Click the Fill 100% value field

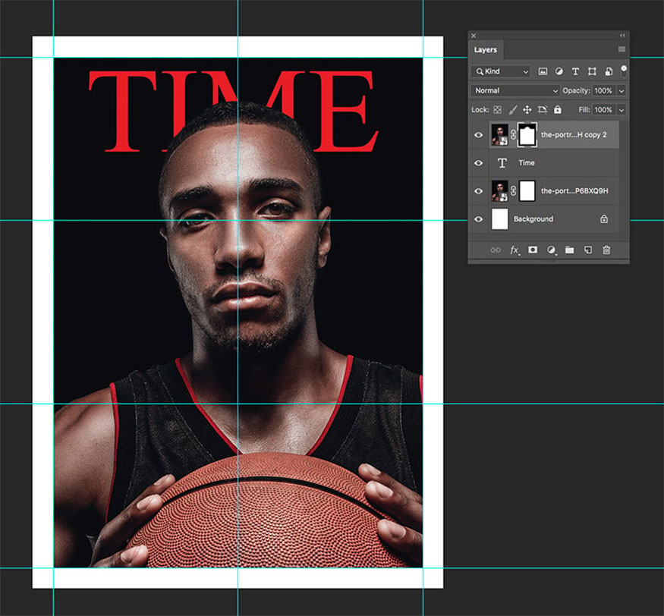(603, 110)
